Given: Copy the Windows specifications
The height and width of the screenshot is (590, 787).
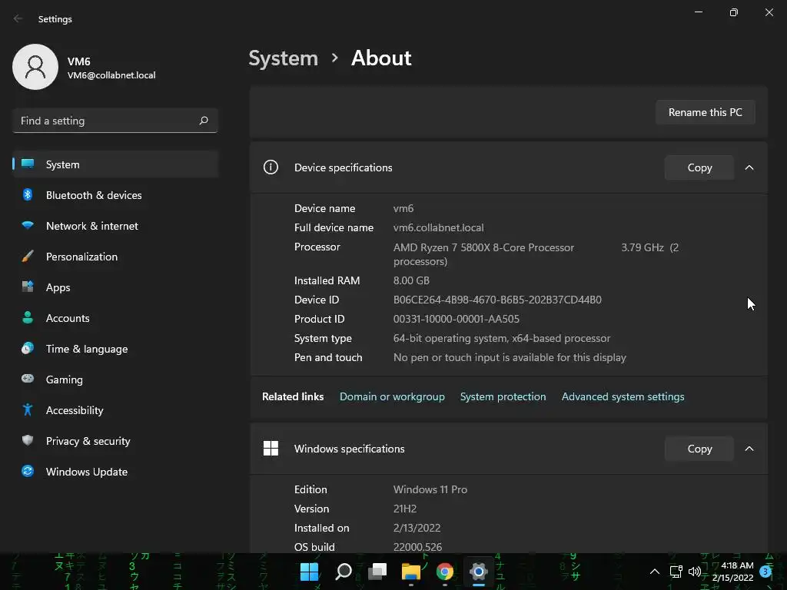Looking at the screenshot, I should click(x=699, y=449).
